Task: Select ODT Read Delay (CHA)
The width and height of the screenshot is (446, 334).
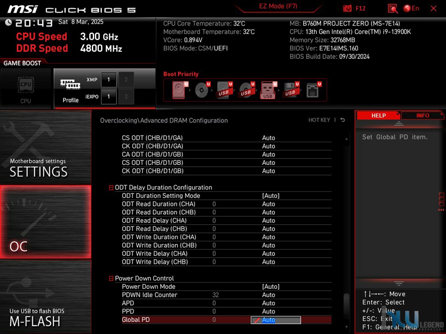Action: 226,220
